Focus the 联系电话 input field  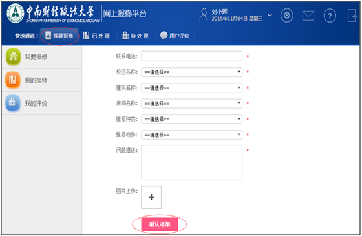(x=191, y=56)
